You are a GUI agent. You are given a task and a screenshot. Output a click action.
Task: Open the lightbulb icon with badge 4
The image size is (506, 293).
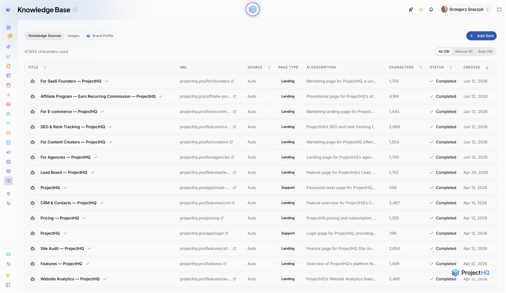(x=8, y=37)
